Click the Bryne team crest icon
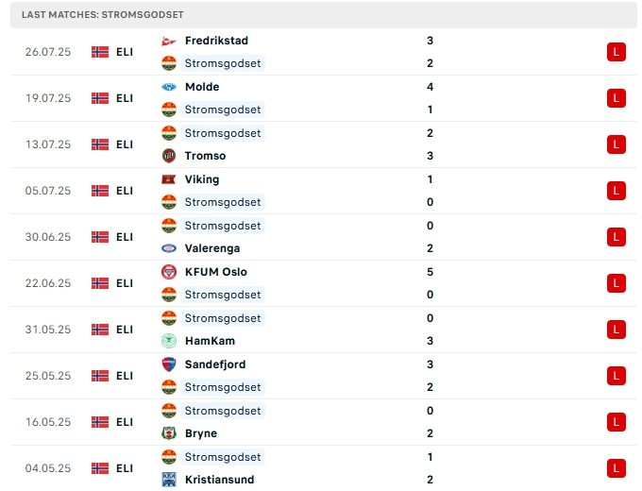 (169, 433)
